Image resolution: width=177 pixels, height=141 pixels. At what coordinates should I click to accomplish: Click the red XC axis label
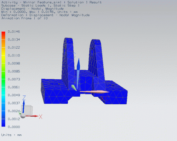[105, 98]
